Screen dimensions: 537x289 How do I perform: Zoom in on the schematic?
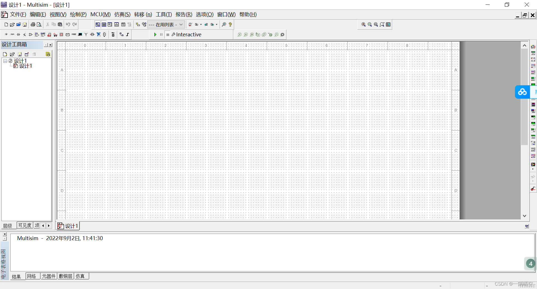coord(363,25)
